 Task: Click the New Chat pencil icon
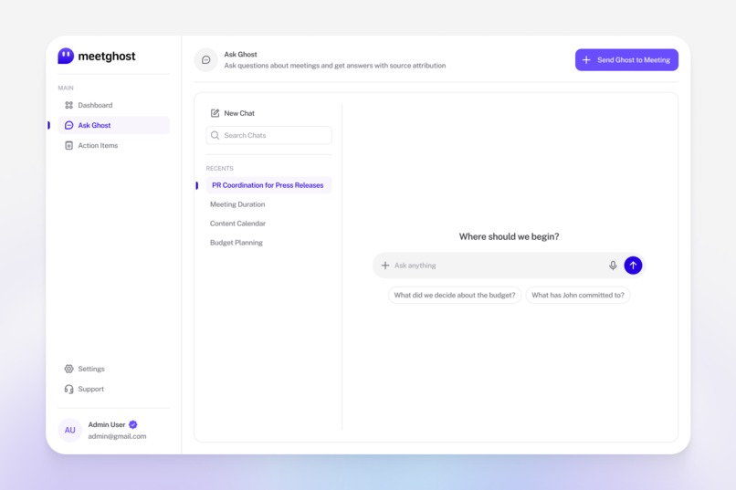215,113
